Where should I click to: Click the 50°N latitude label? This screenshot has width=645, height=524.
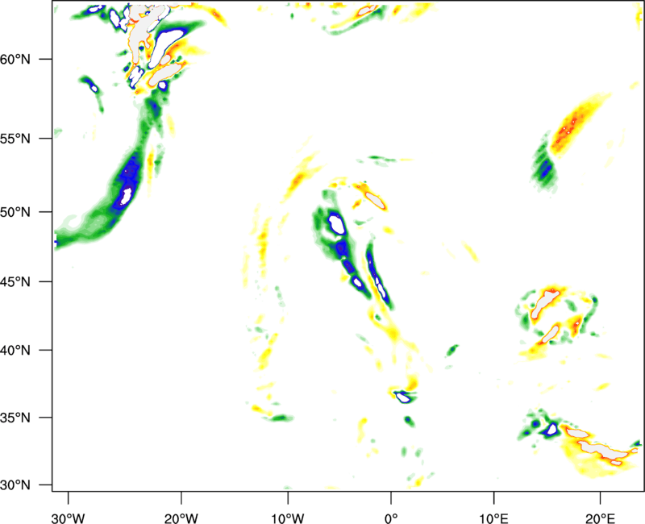15,212
